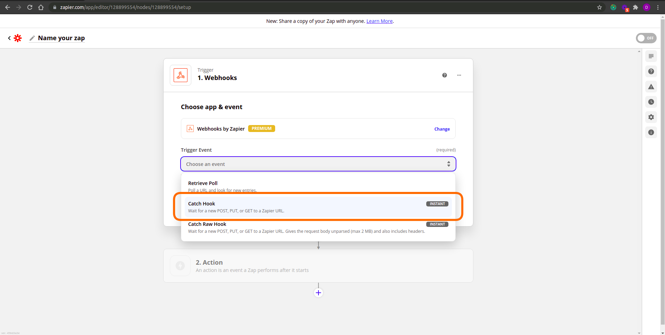Image resolution: width=665 pixels, height=335 pixels.
Task: Open the sidebar Help question-mark icon
Action: tap(651, 71)
